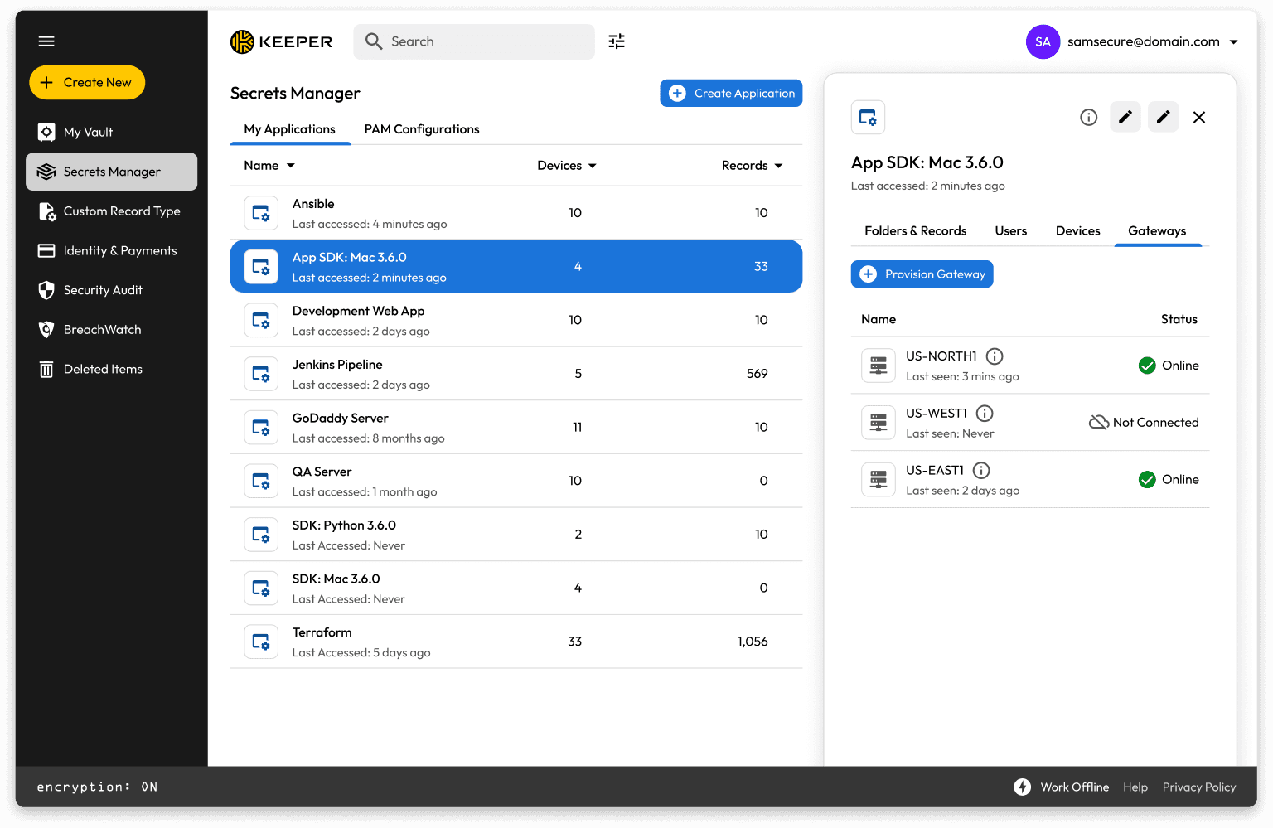Click the SA user avatar

pyautogui.click(x=1043, y=41)
